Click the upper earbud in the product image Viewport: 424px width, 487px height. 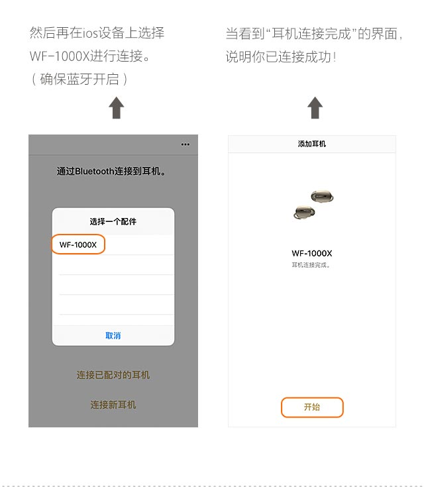(323, 196)
